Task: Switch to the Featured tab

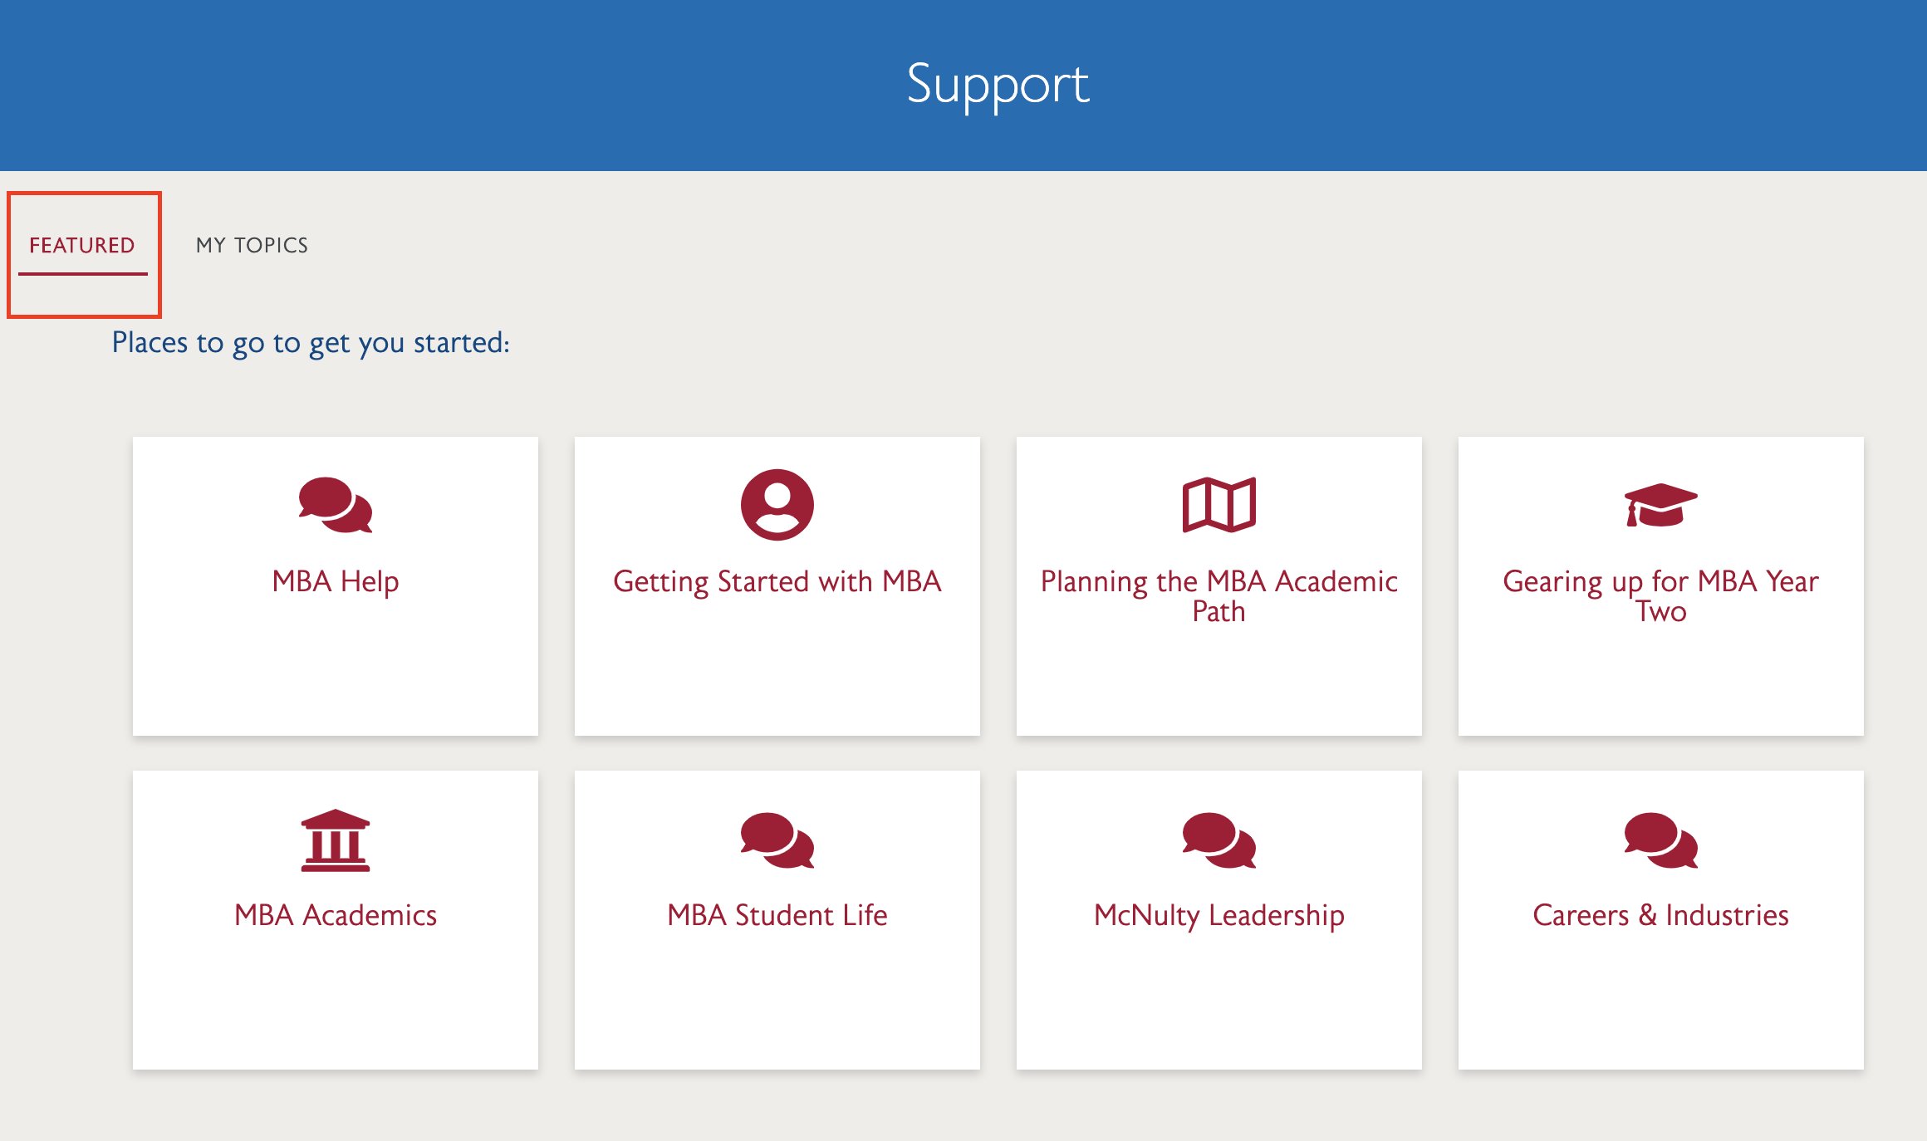Action: 82,246
